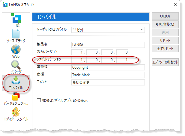
Task: Click the 著作権 Copyright field
Action: pyautogui.click(x=108, y=67)
